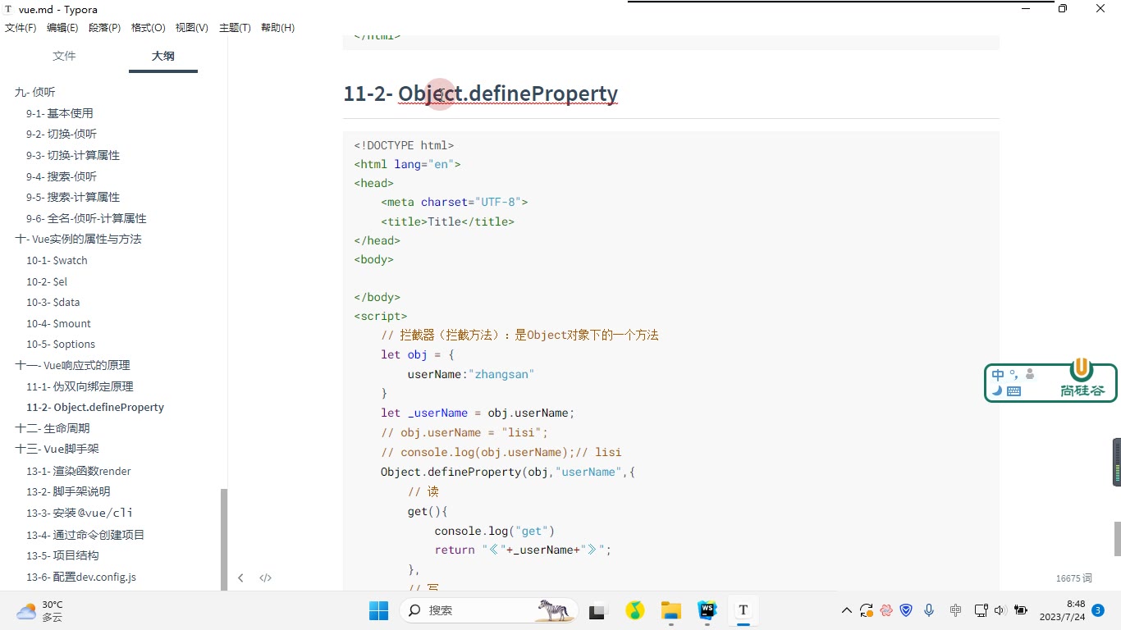
Task: Open outline item 13-1- 渲染函数render
Action: (x=79, y=471)
